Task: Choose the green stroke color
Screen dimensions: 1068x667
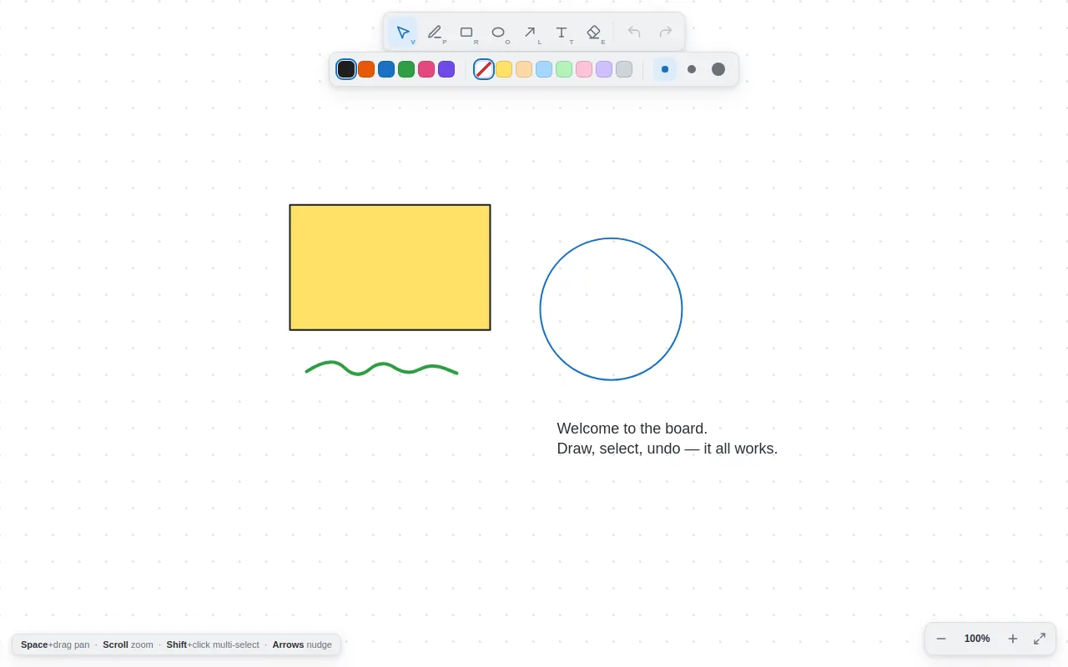Action: point(406,69)
